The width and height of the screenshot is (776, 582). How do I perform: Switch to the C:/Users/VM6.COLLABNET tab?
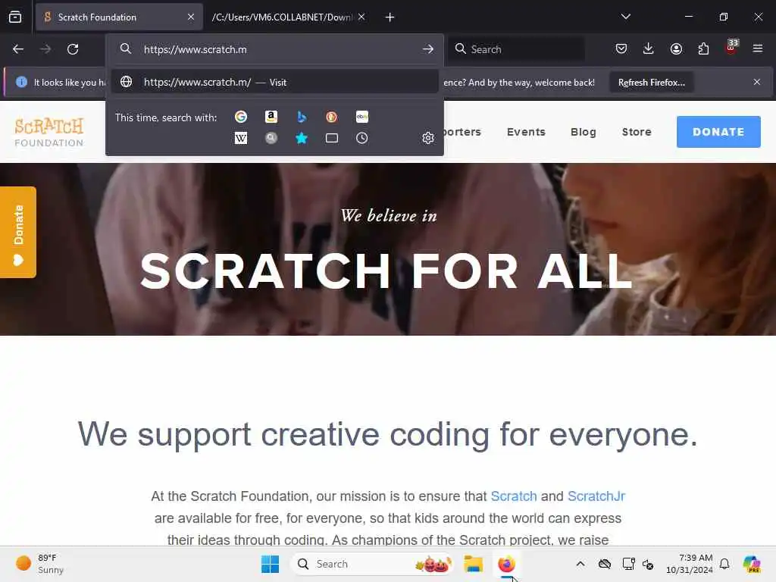point(282,17)
